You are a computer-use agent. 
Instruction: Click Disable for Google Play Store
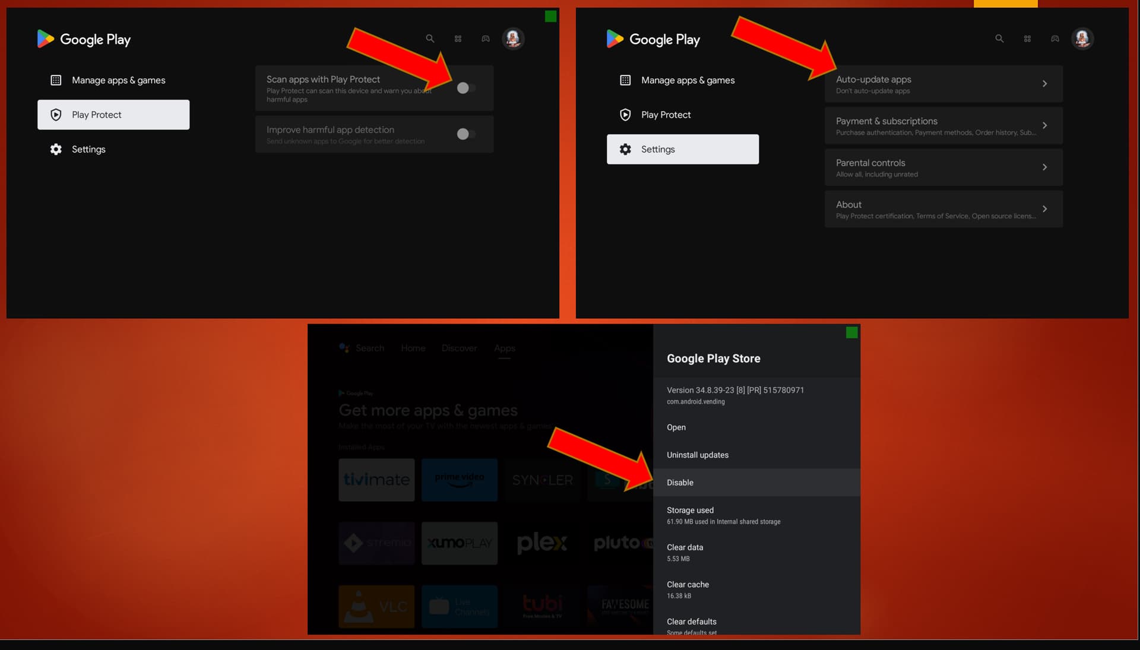pos(756,483)
